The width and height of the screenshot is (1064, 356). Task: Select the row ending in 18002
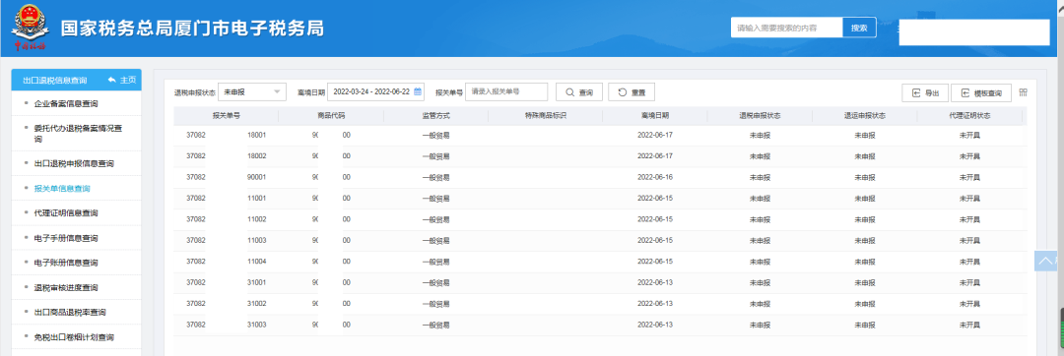coord(600,156)
